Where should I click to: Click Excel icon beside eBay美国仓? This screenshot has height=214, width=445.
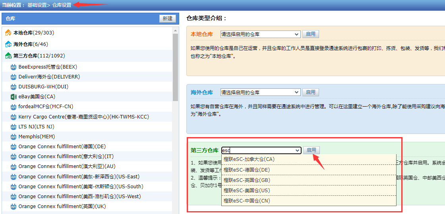point(14,97)
